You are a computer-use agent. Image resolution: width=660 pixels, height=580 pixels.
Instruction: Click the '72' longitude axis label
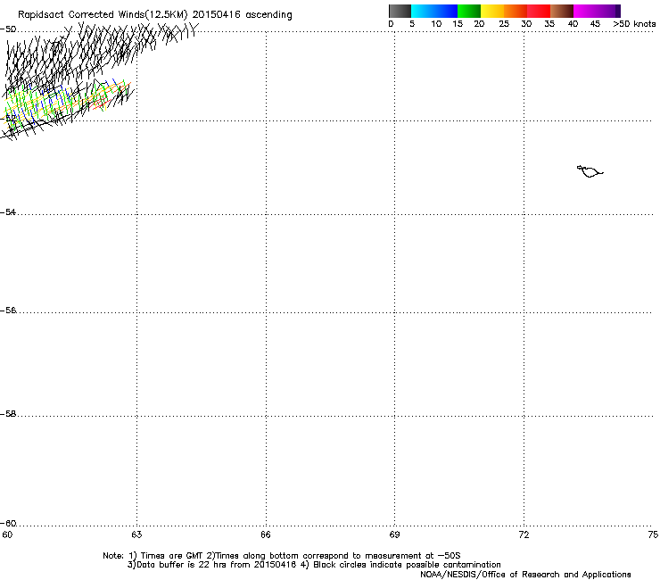[x=524, y=534]
